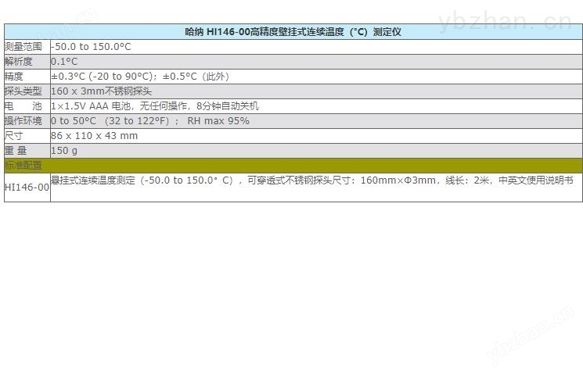Select the 探头类型 label cell
This screenshot has width=583, height=375.
pyautogui.click(x=27, y=91)
